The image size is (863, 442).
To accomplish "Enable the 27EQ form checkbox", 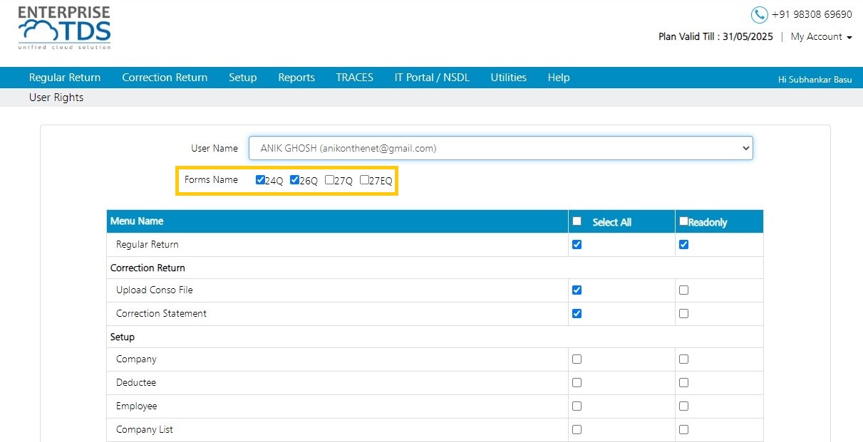I will 364,180.
